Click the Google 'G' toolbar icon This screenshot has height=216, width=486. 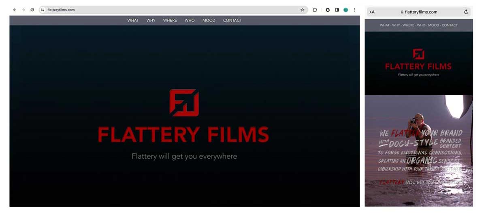328,10
